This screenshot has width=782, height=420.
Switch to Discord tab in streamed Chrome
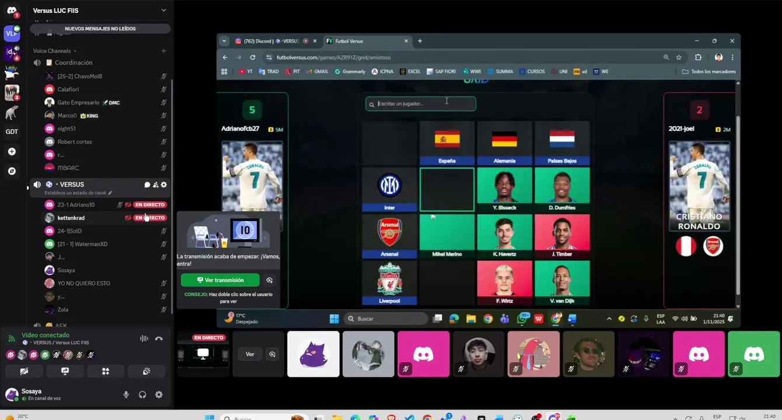(275, 41)
